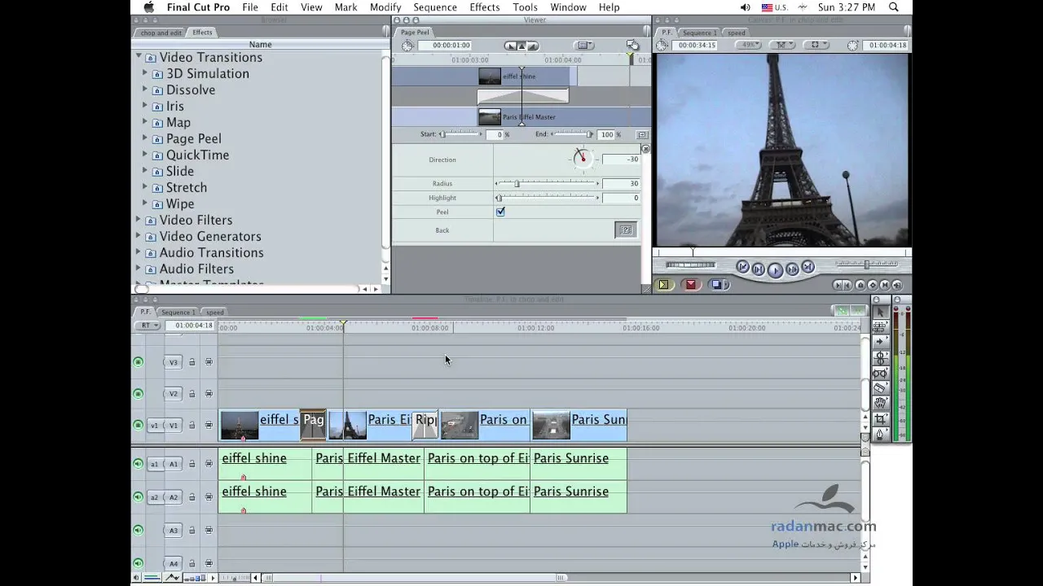Open Canvas zoom percentage dropdown

pyautogui.click(x=749, y=46)
